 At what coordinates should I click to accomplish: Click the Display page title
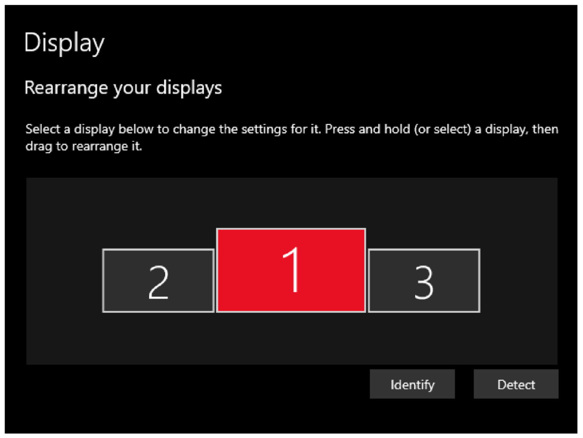(64, 43)
